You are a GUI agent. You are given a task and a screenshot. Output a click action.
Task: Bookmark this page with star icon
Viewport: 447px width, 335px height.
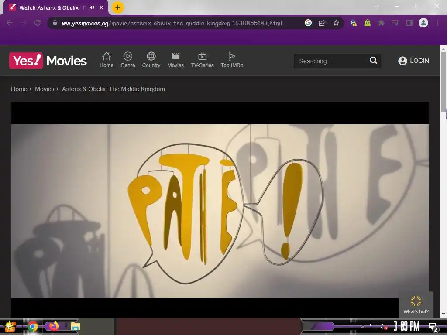(336, 23)
